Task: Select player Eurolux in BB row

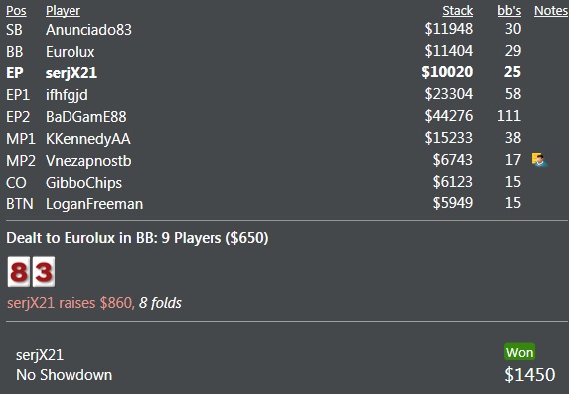Action: pyautogui.click(x=71, y=52)
